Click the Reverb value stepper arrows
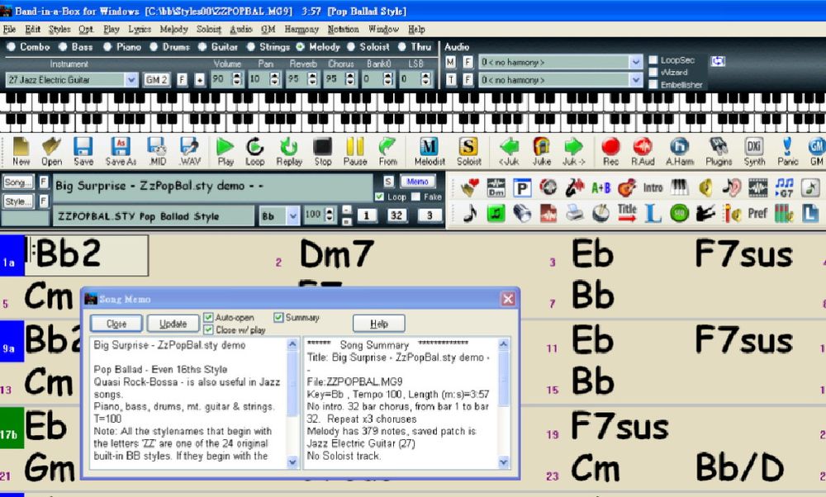Viewport: 826px width, 497px height. (313, 79)
